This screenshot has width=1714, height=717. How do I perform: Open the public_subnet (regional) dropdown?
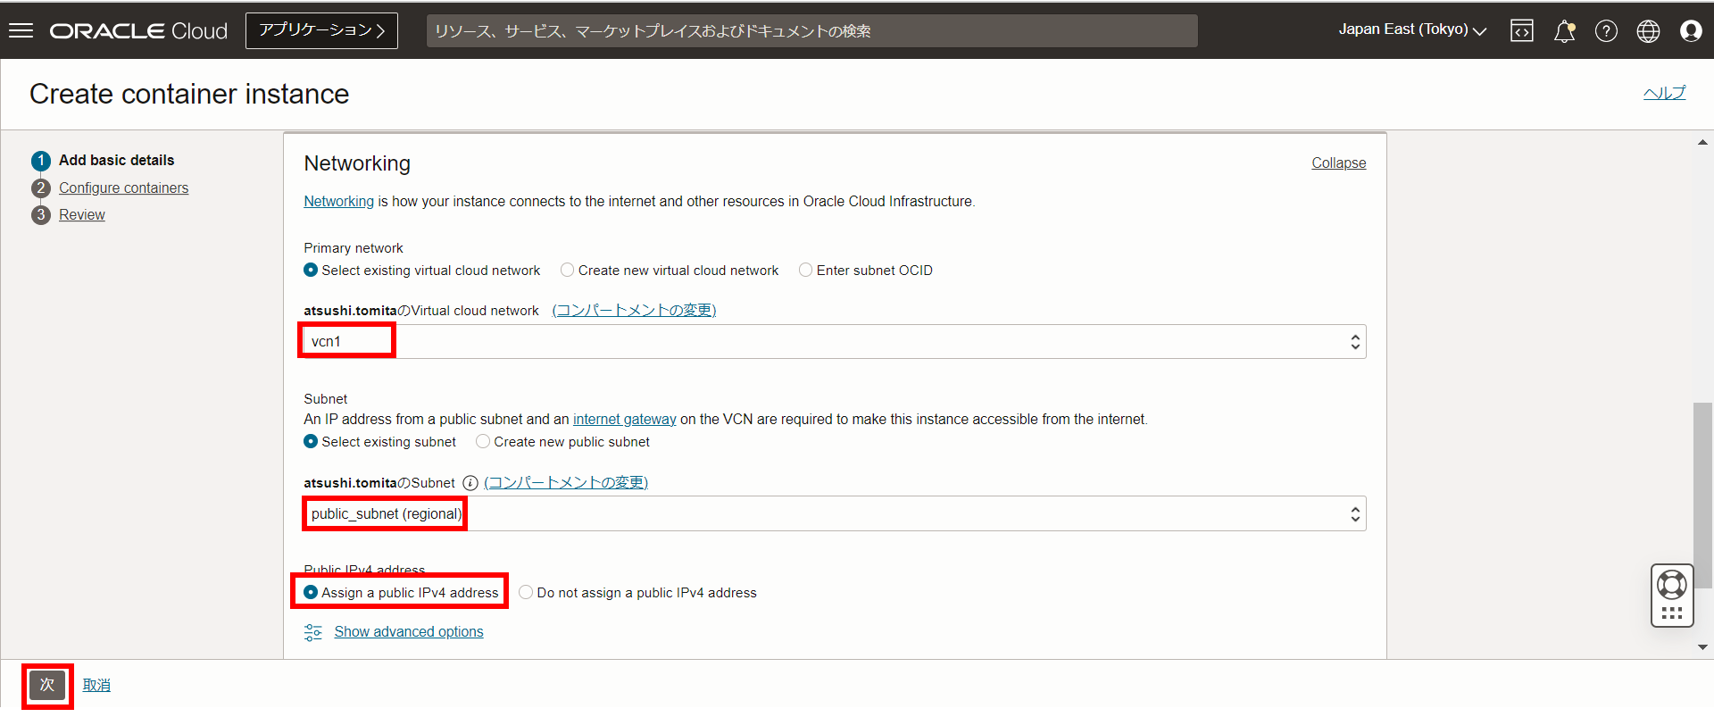tap(835, 514)
